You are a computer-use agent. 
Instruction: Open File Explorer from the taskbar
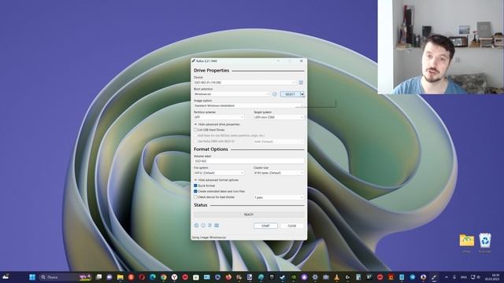pyautogui.click(x=120, y=277)
